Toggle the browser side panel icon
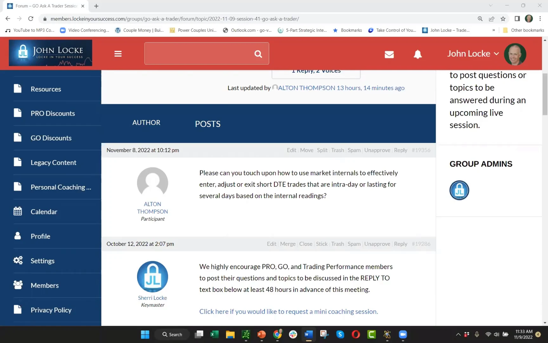Image resolution: width=548 pixels, height=343 pixels. 517,19
